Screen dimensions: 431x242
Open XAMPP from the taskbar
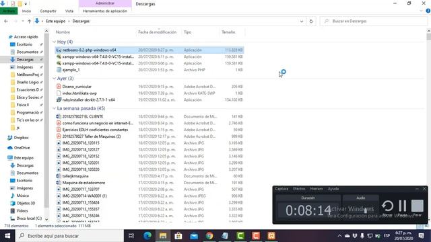tap(271, 236)
